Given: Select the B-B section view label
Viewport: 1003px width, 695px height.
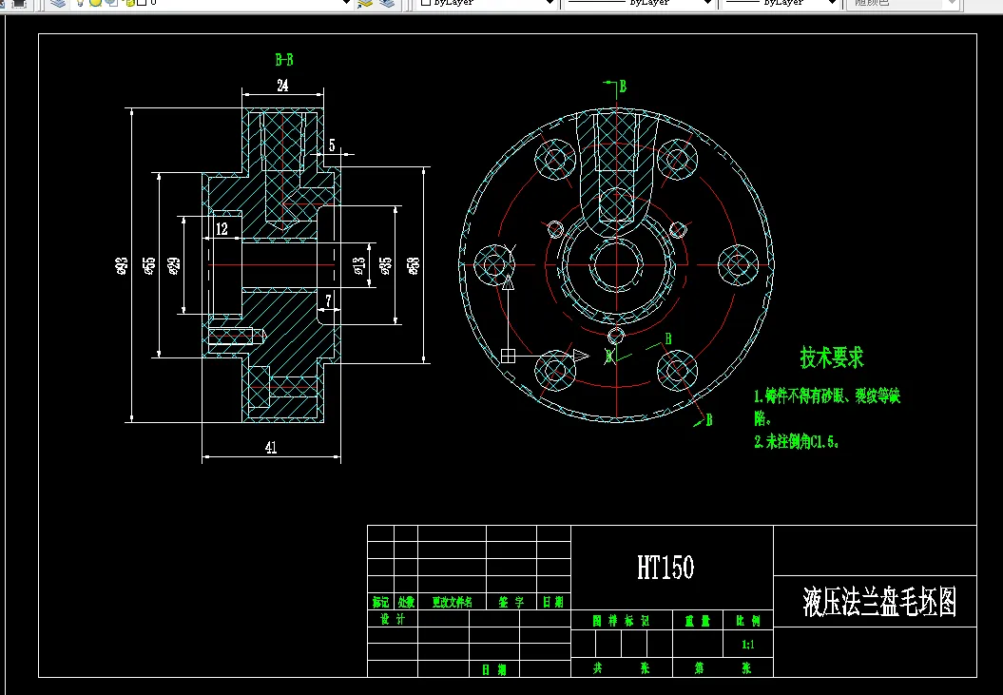Looking at the screenshot, I should point(284,60).
